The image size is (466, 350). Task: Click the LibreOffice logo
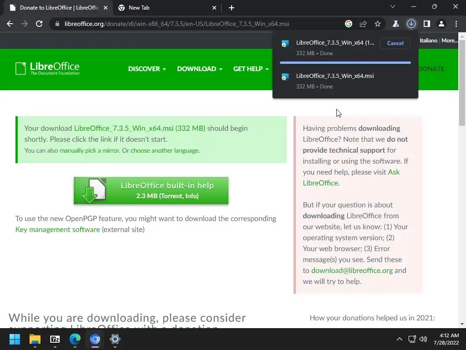(47, 68)
